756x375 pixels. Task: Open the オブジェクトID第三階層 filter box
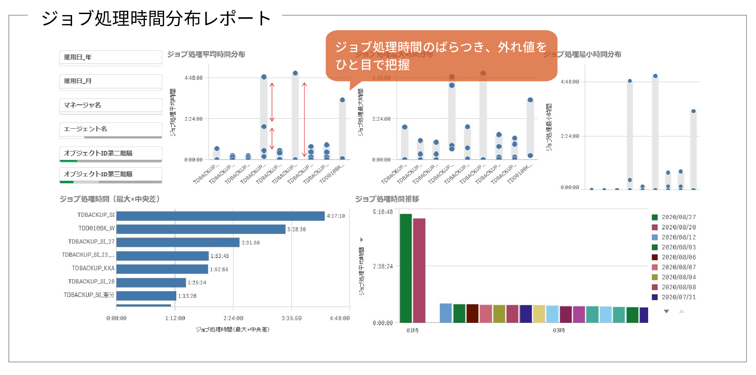click(111, 175)
